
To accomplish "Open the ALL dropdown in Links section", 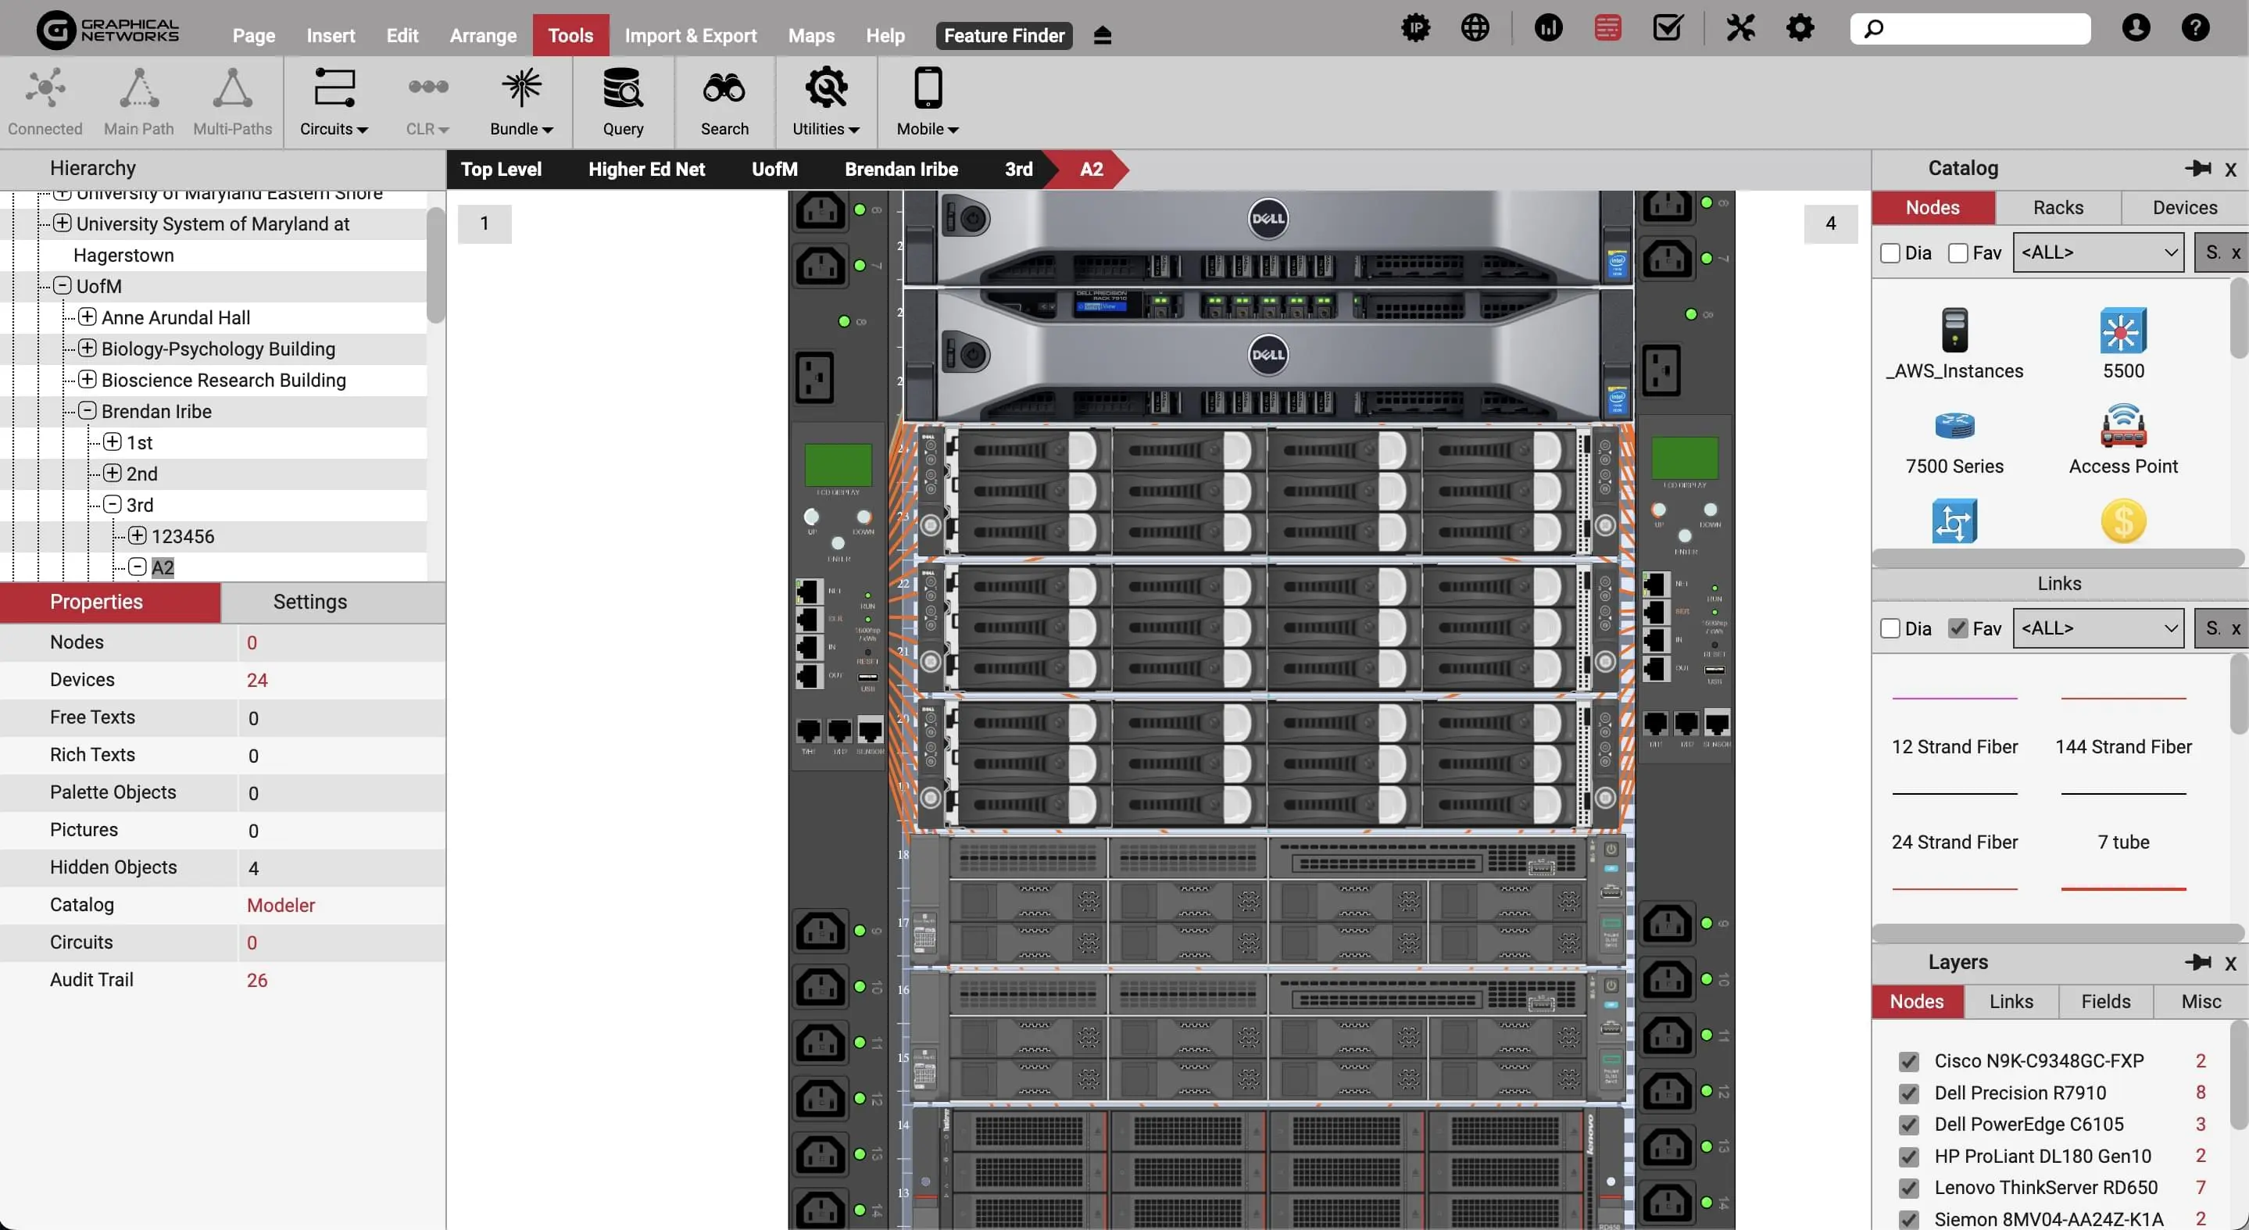I will (x=2098, y=628).
